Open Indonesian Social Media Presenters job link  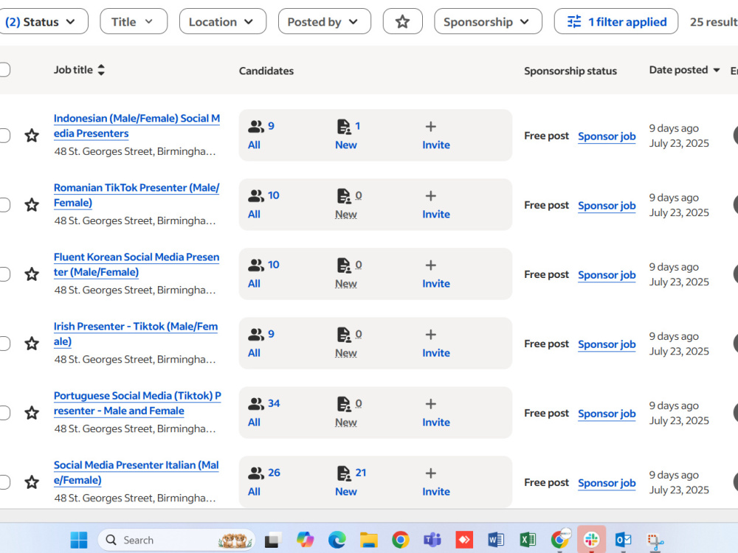(x=137, y=126)
